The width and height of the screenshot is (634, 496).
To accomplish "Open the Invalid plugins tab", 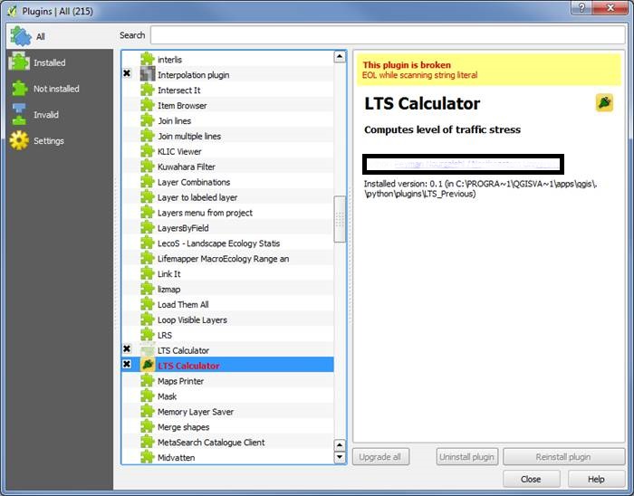I will click(61, 115).
